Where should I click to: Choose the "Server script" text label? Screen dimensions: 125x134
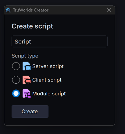[48, 66]
